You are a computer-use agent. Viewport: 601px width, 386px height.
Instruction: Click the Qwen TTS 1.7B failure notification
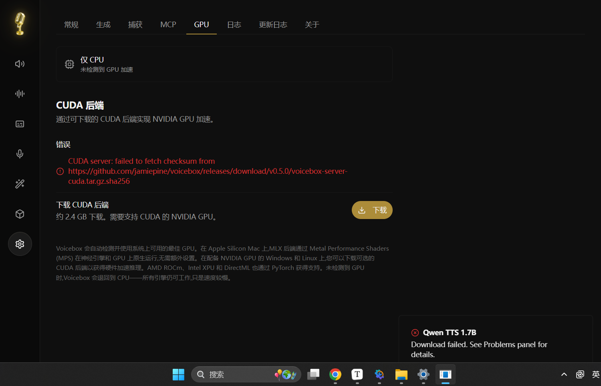coord(496,339)
